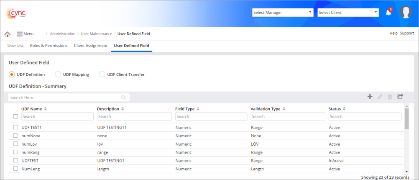419x180 pixels.
Task: Click the add new UDF plus icon
Action: tap(370, 97)
